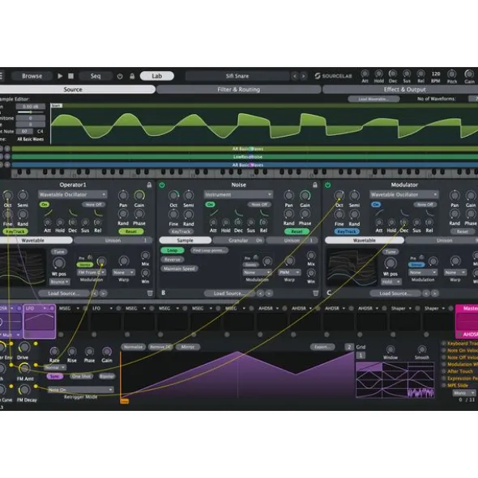Delete Operator1 source with trash icon
The image size is (478, 478).
tap(150, 294)
